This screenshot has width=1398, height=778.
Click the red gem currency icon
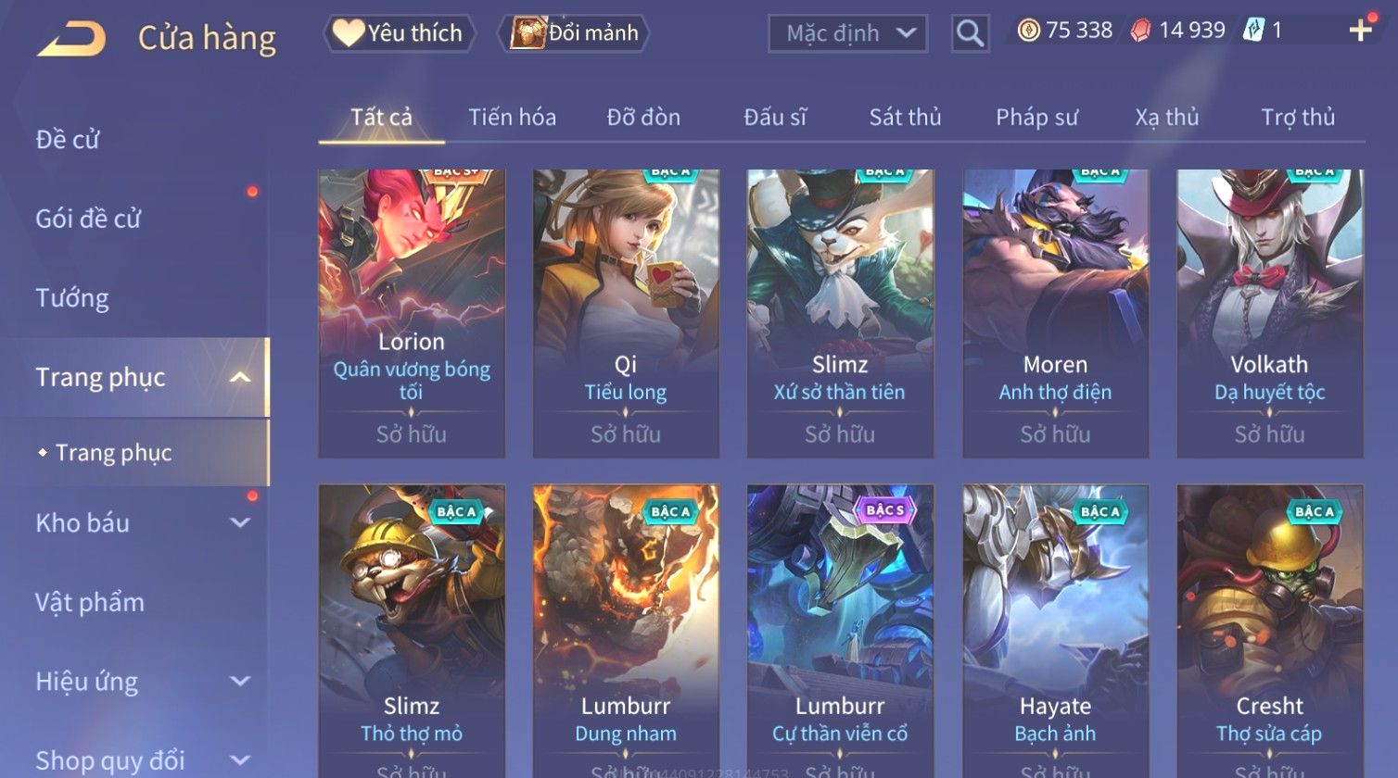1140,31
